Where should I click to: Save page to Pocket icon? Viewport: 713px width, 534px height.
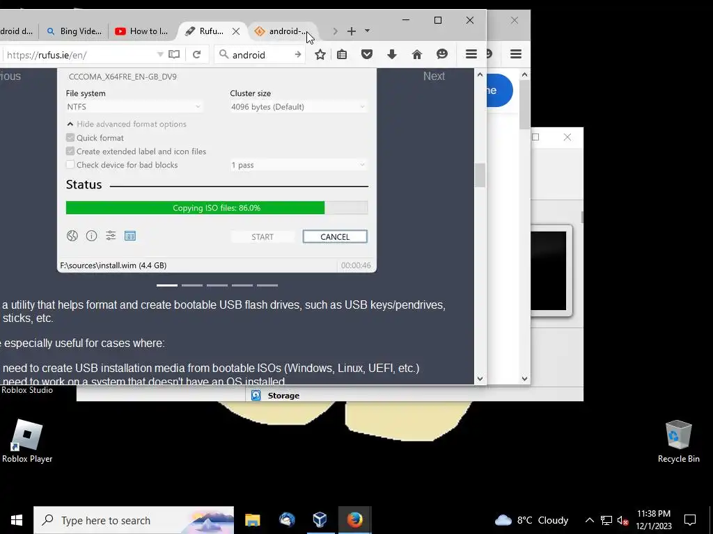367,54
